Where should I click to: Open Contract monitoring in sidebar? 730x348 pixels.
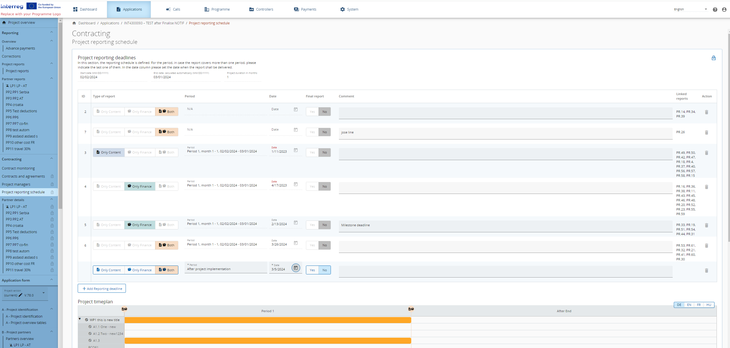click(18, 168)
